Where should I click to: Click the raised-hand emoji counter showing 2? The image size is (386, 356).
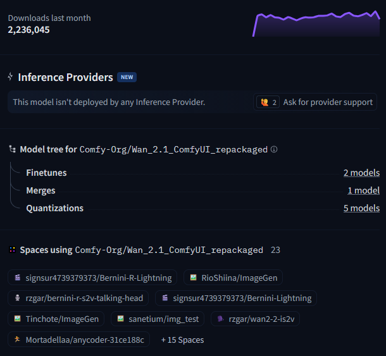268,102
